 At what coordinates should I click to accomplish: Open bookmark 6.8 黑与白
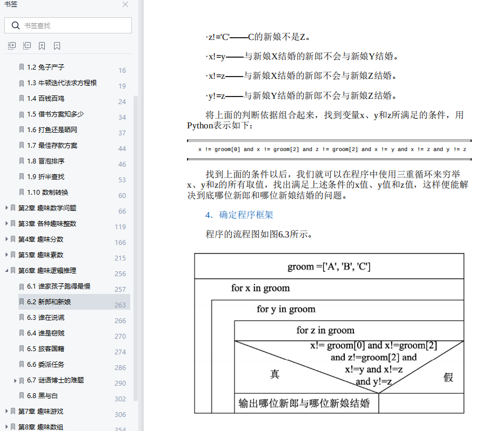(x=42, y=396)
